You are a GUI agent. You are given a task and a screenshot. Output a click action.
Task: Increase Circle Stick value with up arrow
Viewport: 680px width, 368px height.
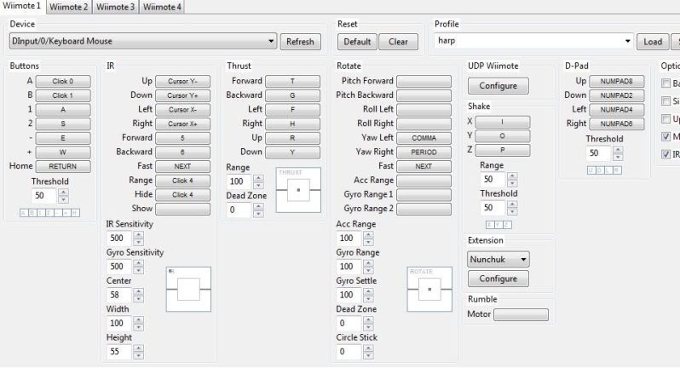pyautogui.click(x=368, y=348)
